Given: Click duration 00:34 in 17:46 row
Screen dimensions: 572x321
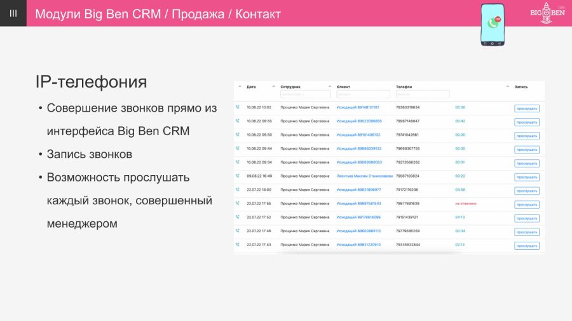Looking at the screenshot, I should tap(460, 231).
